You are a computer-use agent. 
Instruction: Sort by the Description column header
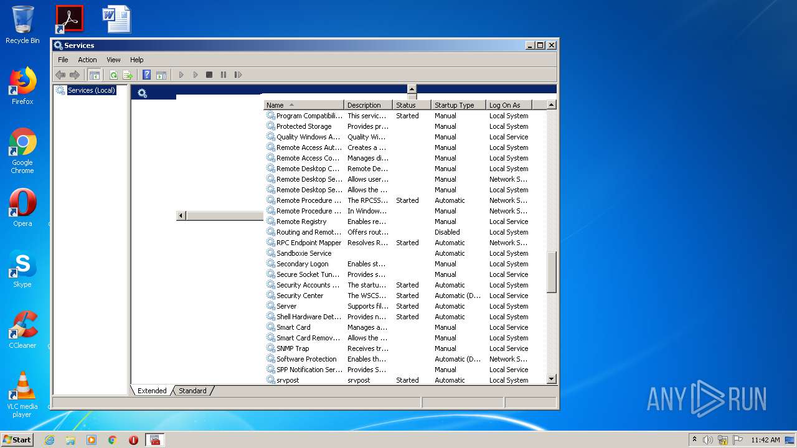point(369,105)
